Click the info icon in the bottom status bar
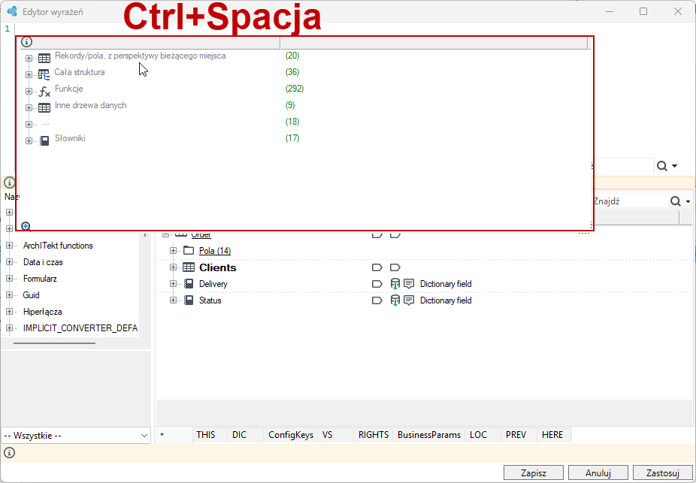696x483 pixels. pyautogui.click(x=9, y=452)
